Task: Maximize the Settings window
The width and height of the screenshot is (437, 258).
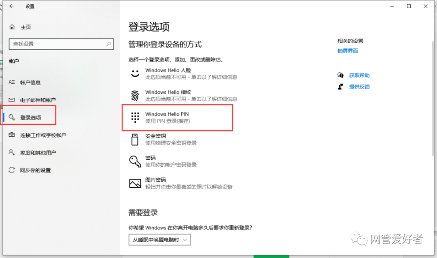Action: click(x=409, y=6)
